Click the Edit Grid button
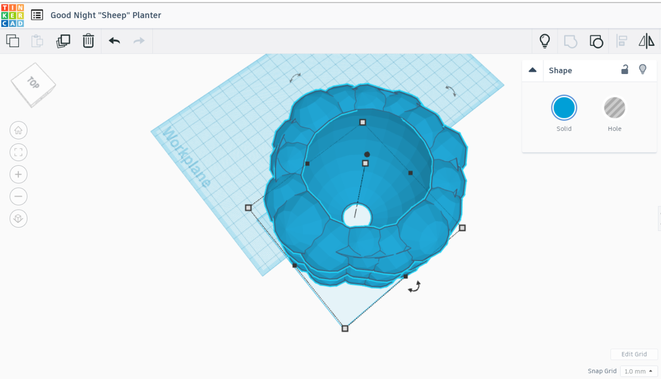Viewport: 661px width, 379px height. click(x=634, y=354)
